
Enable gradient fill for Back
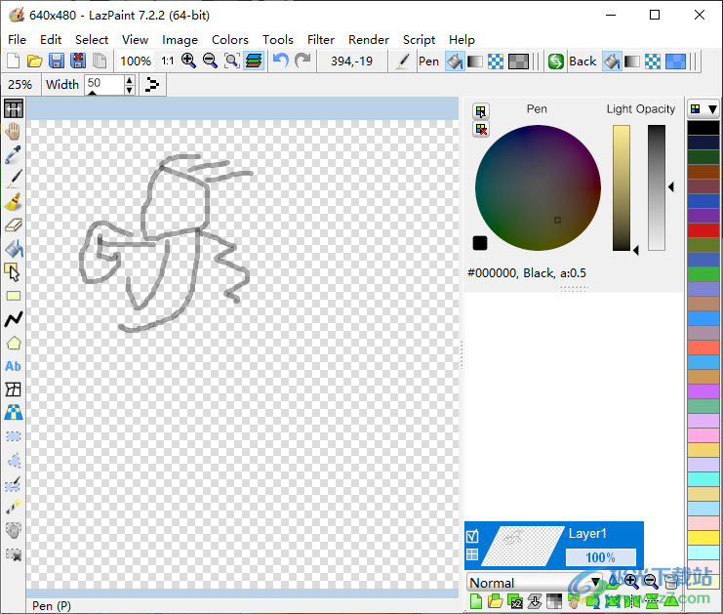[x=632, y=61]
